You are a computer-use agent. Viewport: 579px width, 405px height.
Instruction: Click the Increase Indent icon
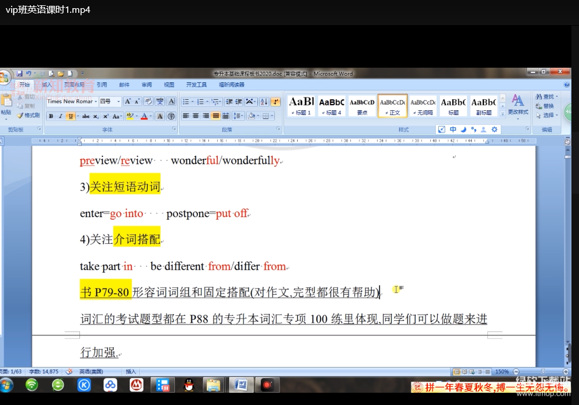(239, 102)
